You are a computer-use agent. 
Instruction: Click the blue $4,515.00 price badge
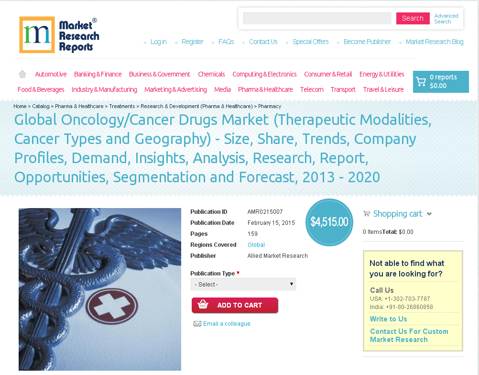point(329,222)
